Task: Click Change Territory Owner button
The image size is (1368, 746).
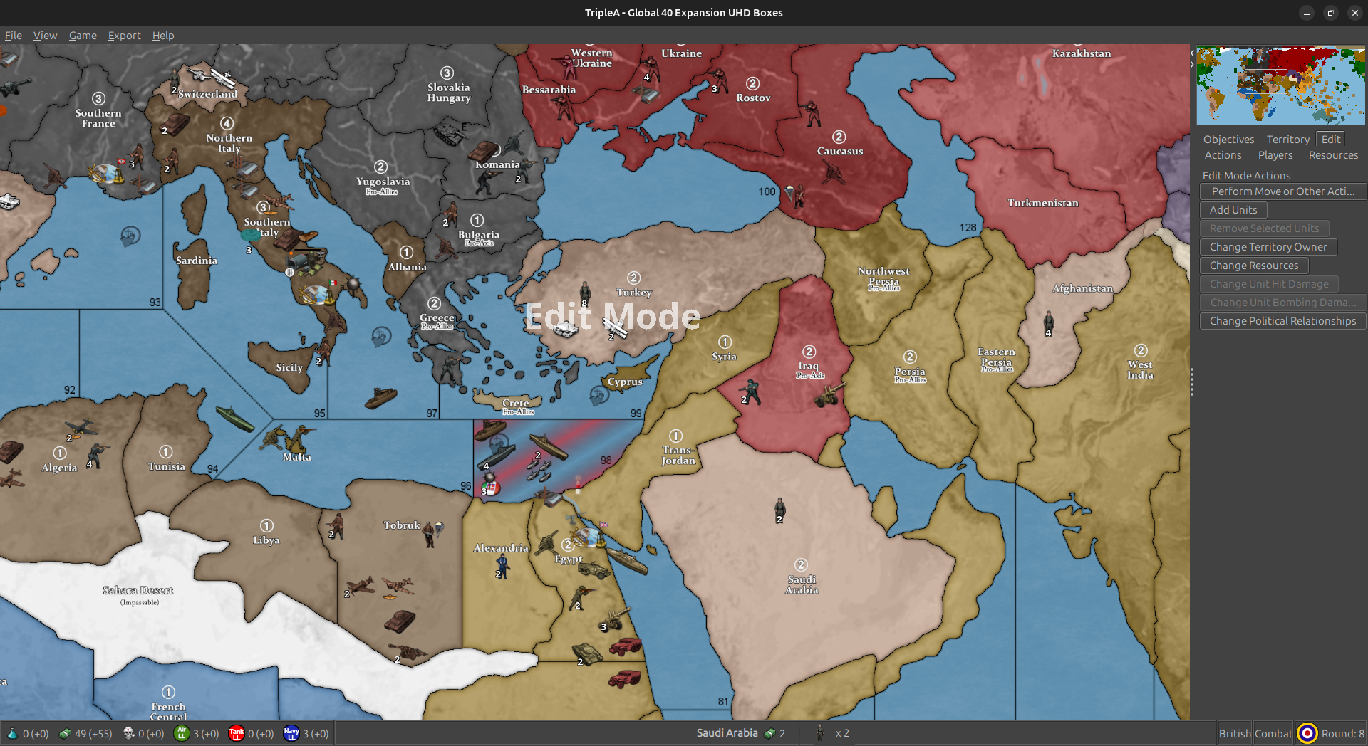Action: click(x=1268, y=247)
